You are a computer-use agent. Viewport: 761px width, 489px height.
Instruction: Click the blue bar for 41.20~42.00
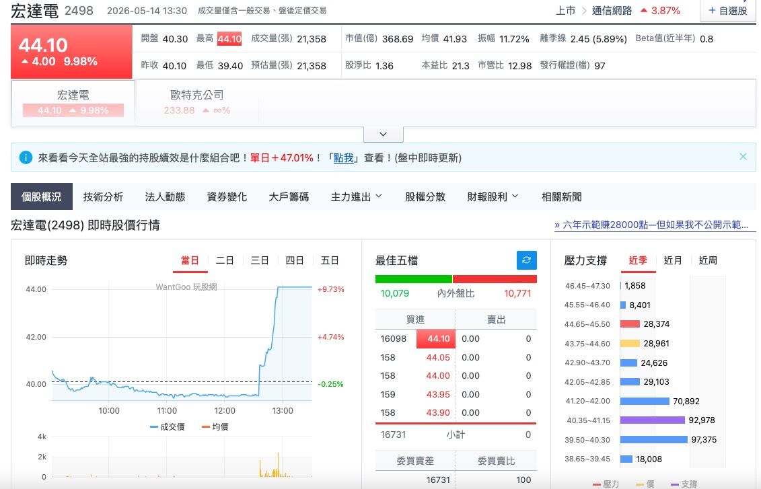click(x=645, y=401)
